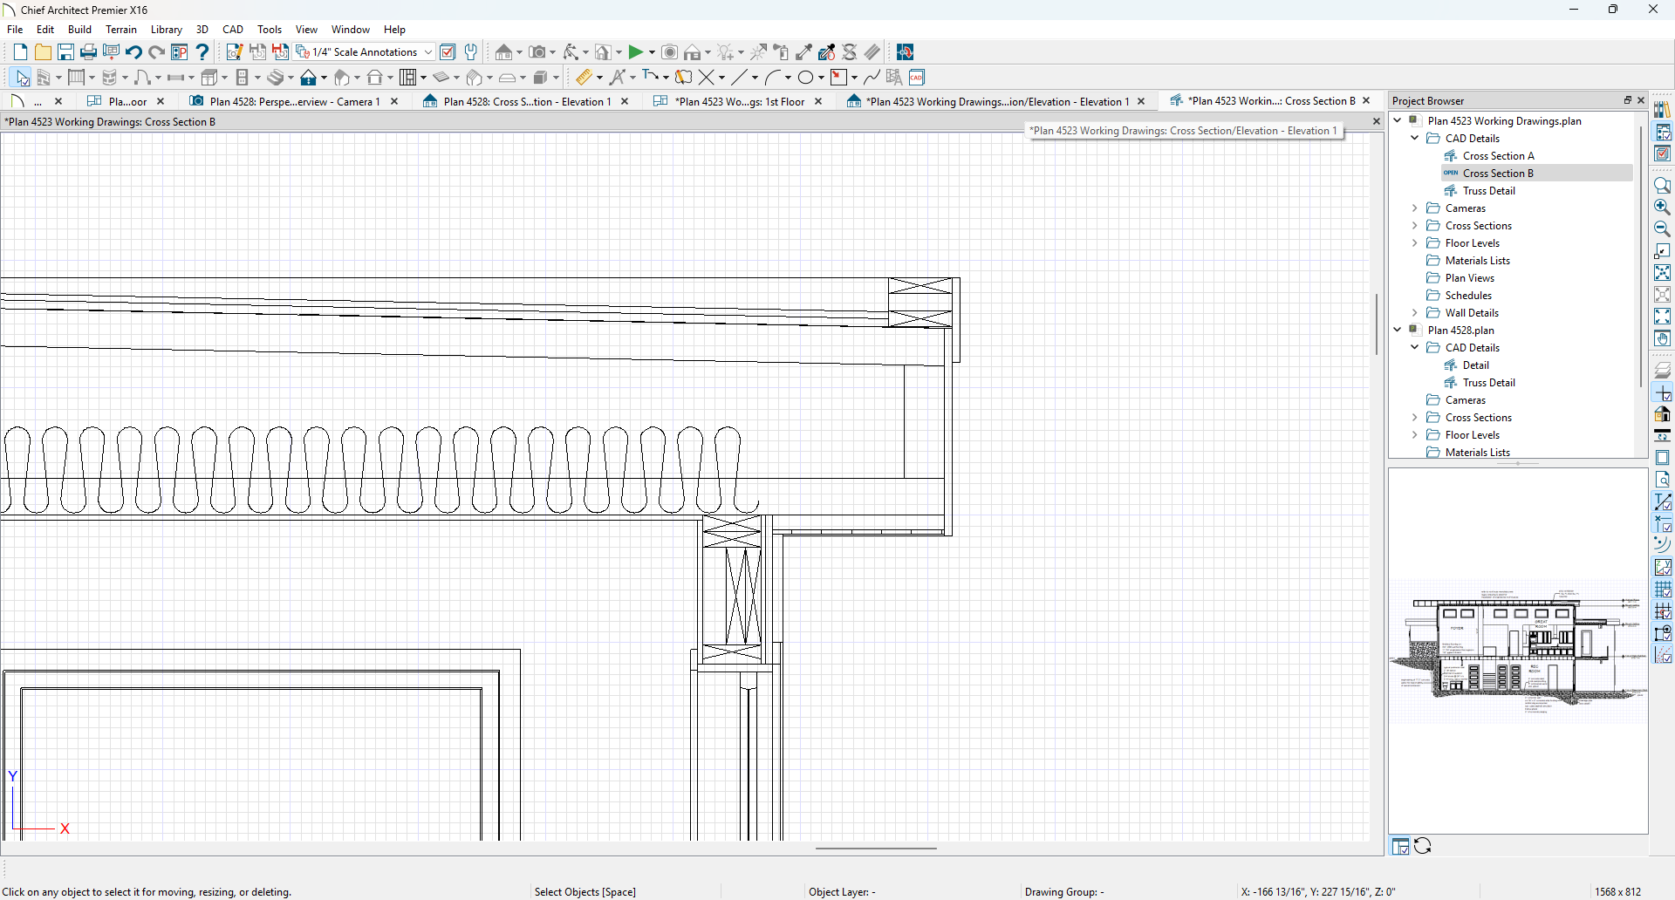The height and width of the screenshot is (900, 1675).
Task: Save the current plan
Action: [x=65, y=52]
